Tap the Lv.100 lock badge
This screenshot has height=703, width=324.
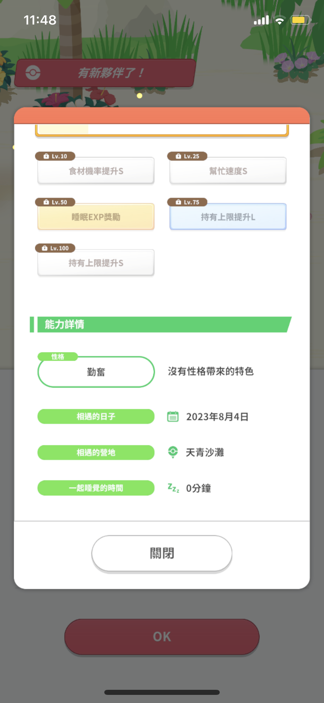coord(55,248)
